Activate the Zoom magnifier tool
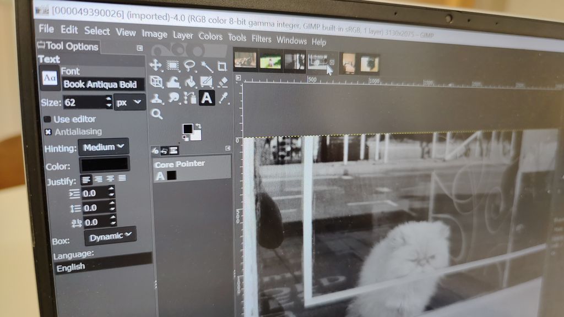Viewport: 564px width, 317px height. 156,113
